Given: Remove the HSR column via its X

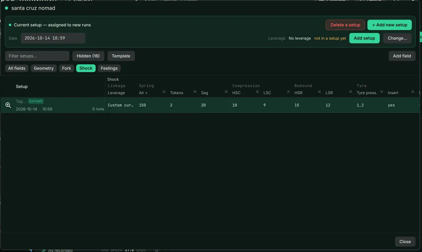Looking at the screenshot, I should coord(319,92).
